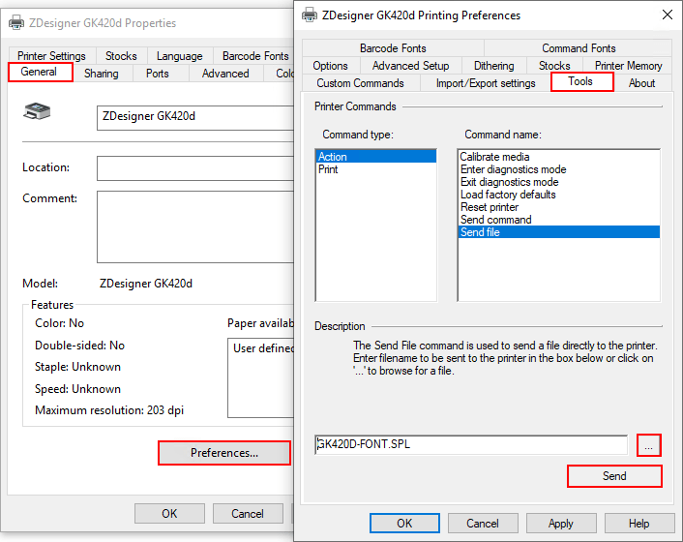Open the Tools tab

click(x=582, y=81)
